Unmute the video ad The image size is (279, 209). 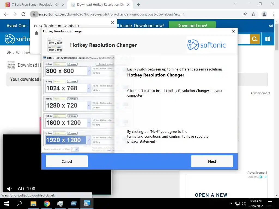coord(10,189)
